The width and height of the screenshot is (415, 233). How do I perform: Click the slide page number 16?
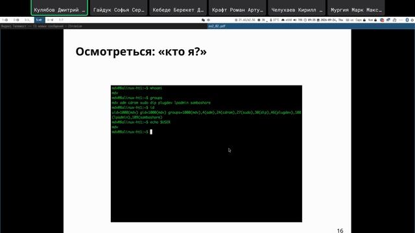click(340, 230)
